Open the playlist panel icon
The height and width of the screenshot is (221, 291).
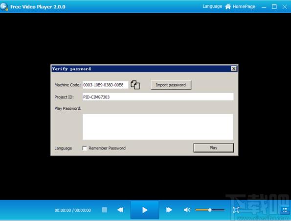coord(285,210)
